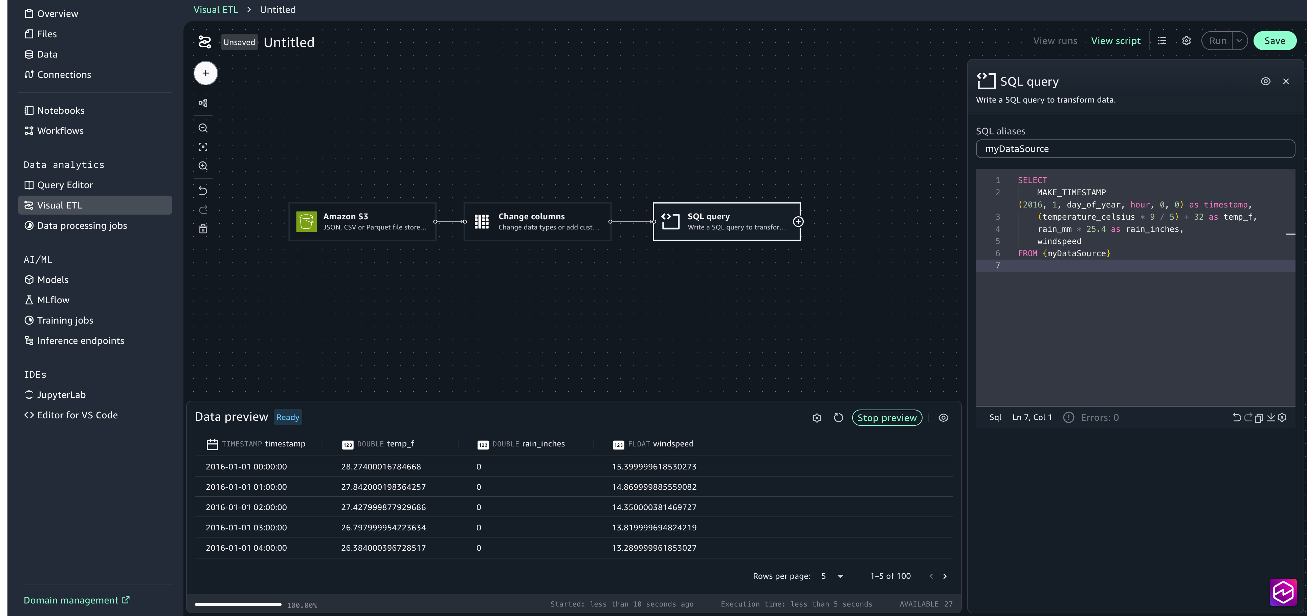
Task: Fit the canvas to view
Action: tap(203, 147)
